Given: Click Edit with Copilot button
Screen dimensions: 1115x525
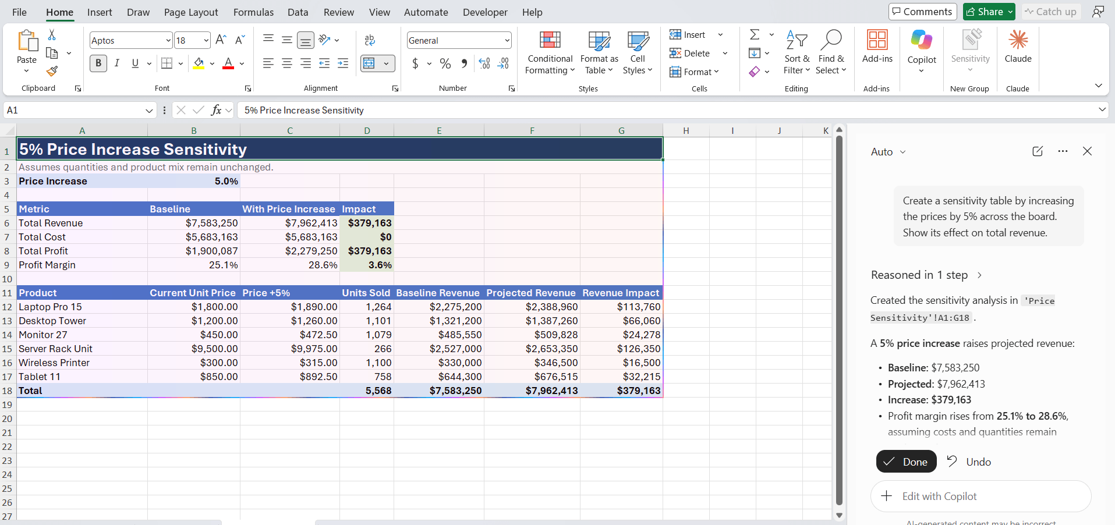Looking at the screenshot, I should pyautogui.click(x=981, y=496).
